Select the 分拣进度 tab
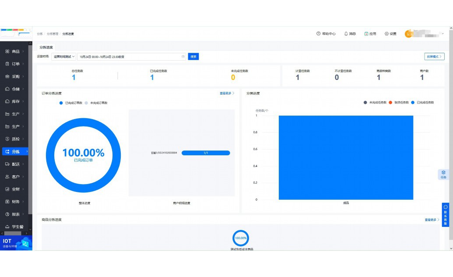The image size is (453, 277). click(46, 47)
